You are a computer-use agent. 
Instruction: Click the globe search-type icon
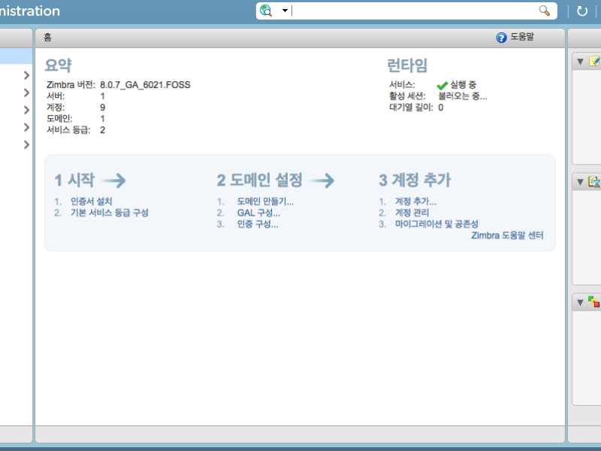[x=266, y=11]
